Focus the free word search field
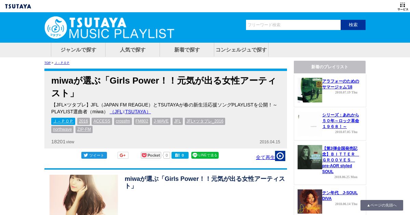 coord(293,25)
